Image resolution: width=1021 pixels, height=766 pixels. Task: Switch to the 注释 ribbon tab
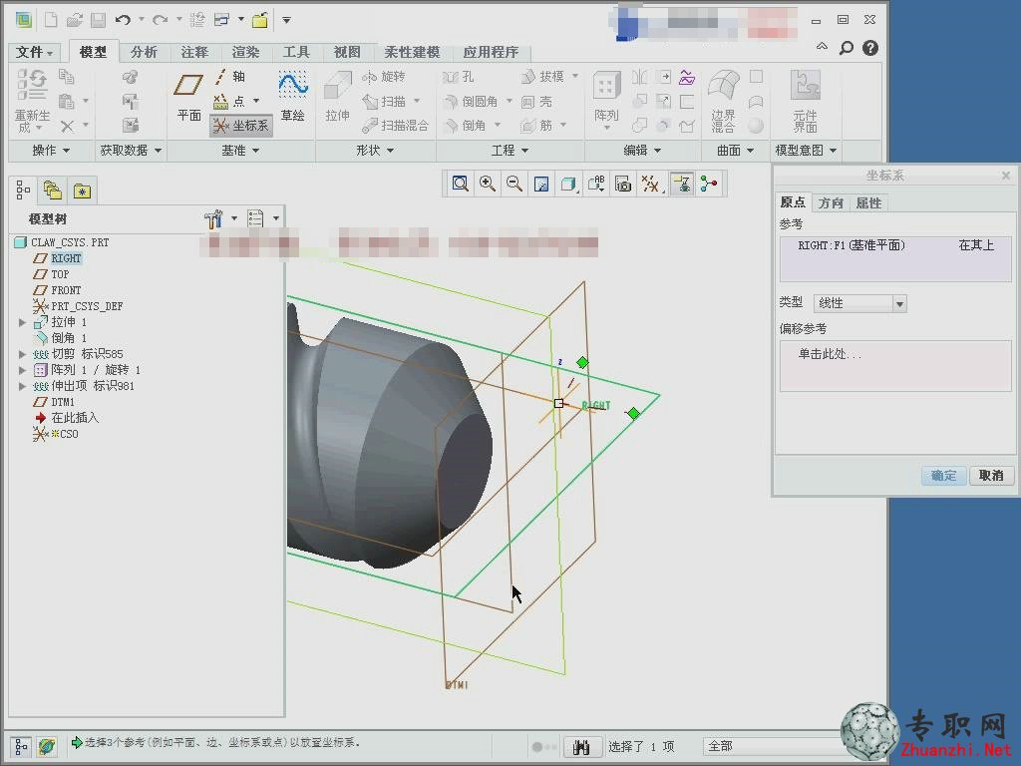[194, 52]
